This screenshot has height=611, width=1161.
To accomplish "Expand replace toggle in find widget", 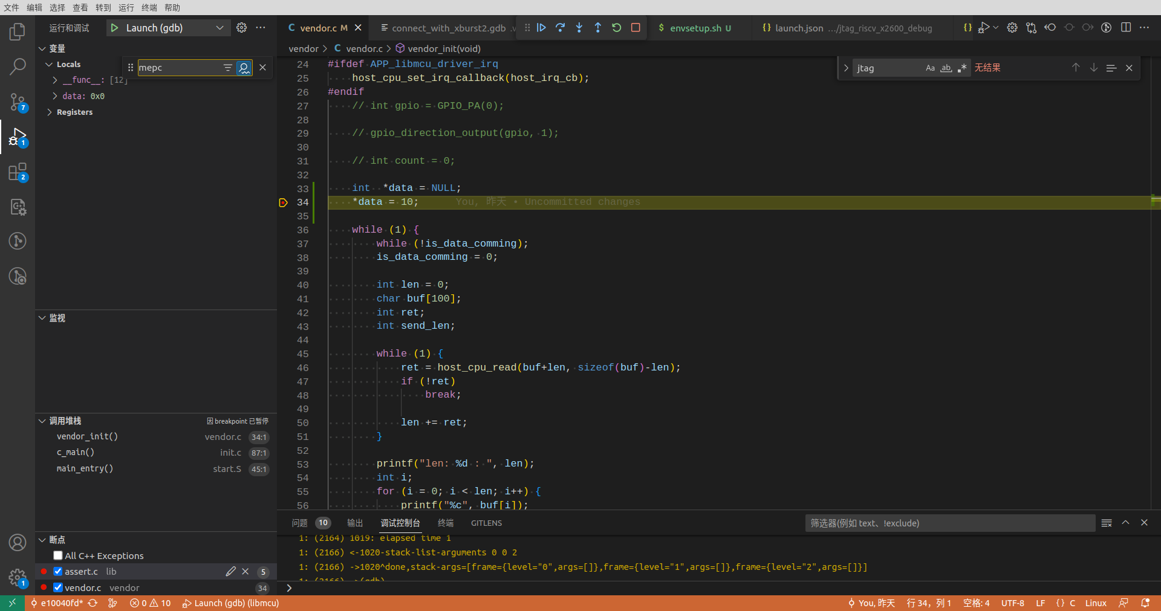I will [x=846, y=68].
